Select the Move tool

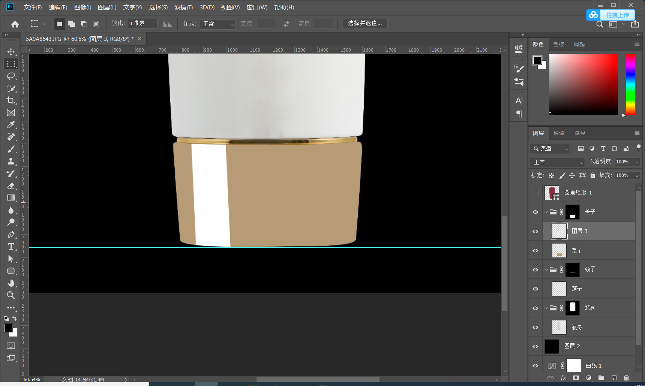pos(11,52)
